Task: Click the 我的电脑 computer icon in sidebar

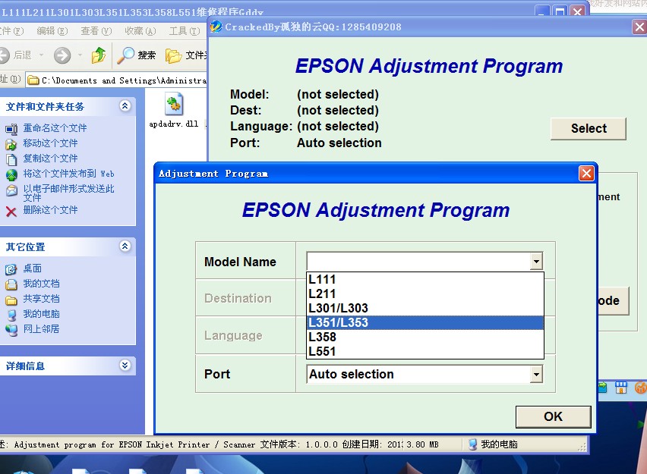Action: click(x=11, y=315)
